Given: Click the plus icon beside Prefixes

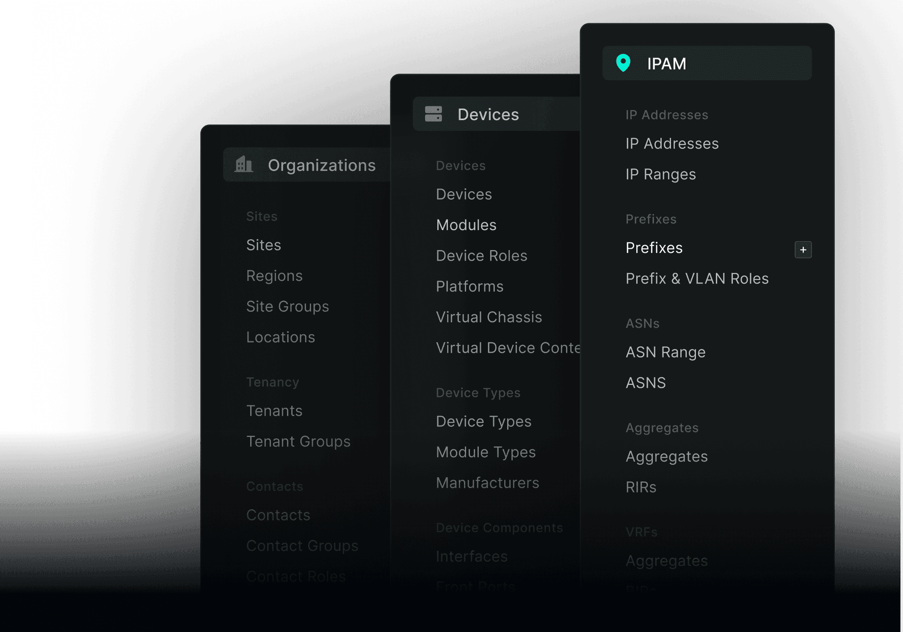Looking at the screenshot, I should tap(803, 250).
